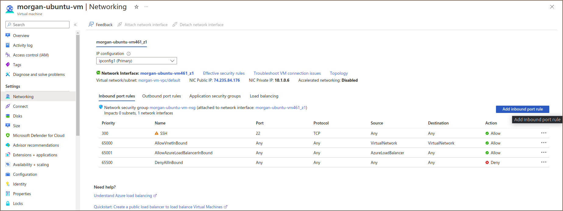Click the public IP 74.235.84.176 link
This screenshot has height=211, width=563.
[227, 80]
